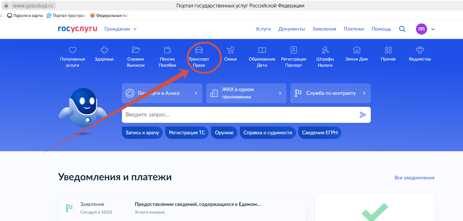
Task: Go to Документы in top navigation
Action: tap(292, 29)
